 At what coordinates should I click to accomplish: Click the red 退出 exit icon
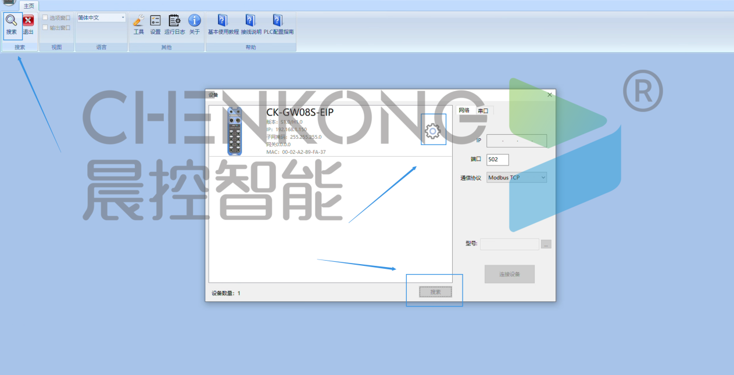[28, 21]
